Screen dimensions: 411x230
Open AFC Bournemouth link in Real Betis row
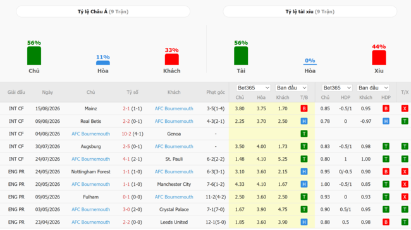click(x=174, y=121)
